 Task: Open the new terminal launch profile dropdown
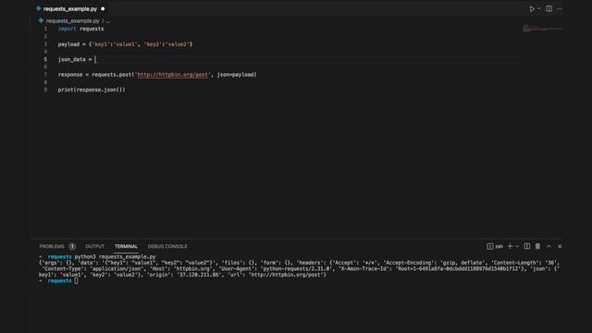(517, 247)
